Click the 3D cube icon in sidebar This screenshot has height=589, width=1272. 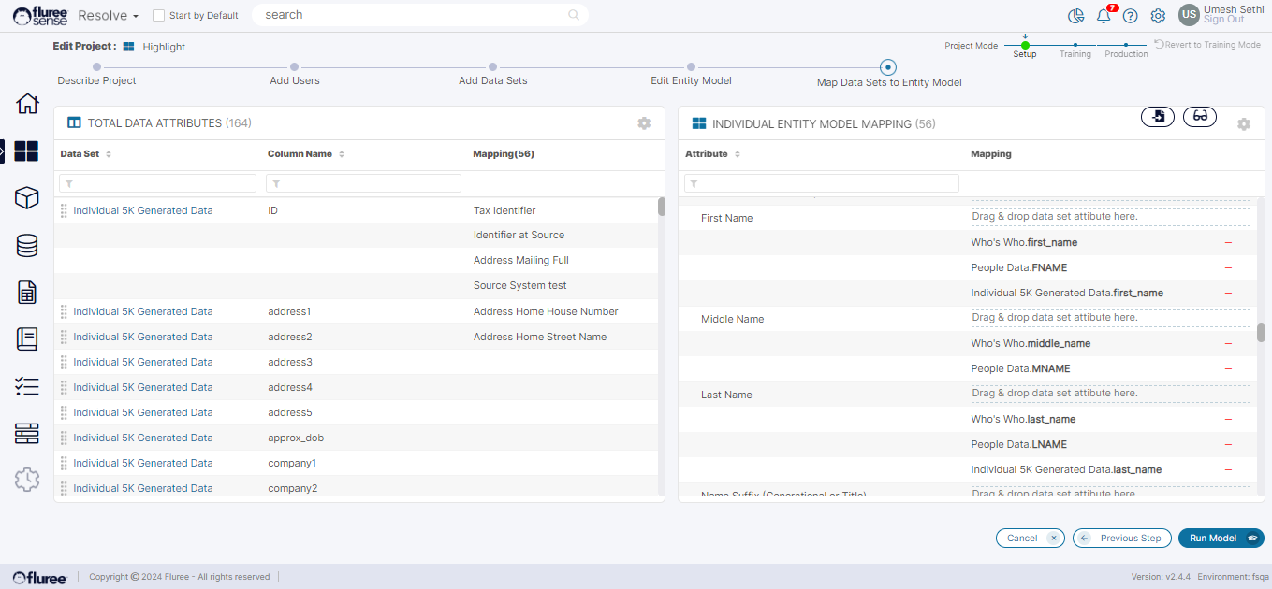(27, 197)
